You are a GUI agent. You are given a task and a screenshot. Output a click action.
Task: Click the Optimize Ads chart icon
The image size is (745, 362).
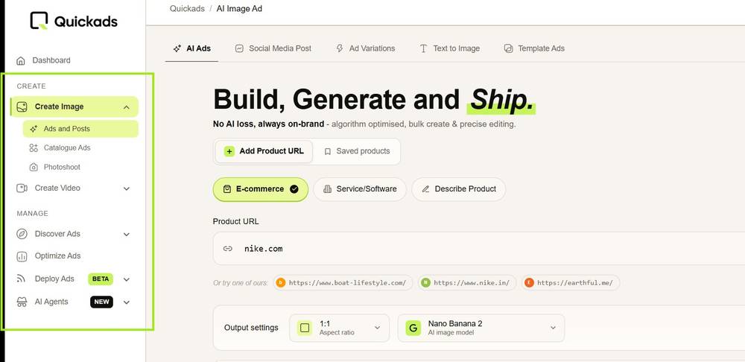click(22, 256)
